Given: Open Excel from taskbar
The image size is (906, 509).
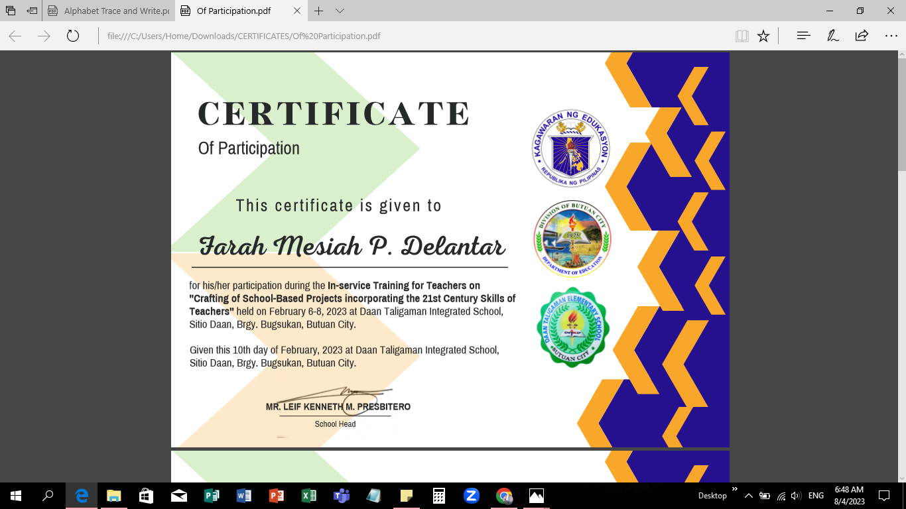Looking at the screenshot, I should click(309, 496).
